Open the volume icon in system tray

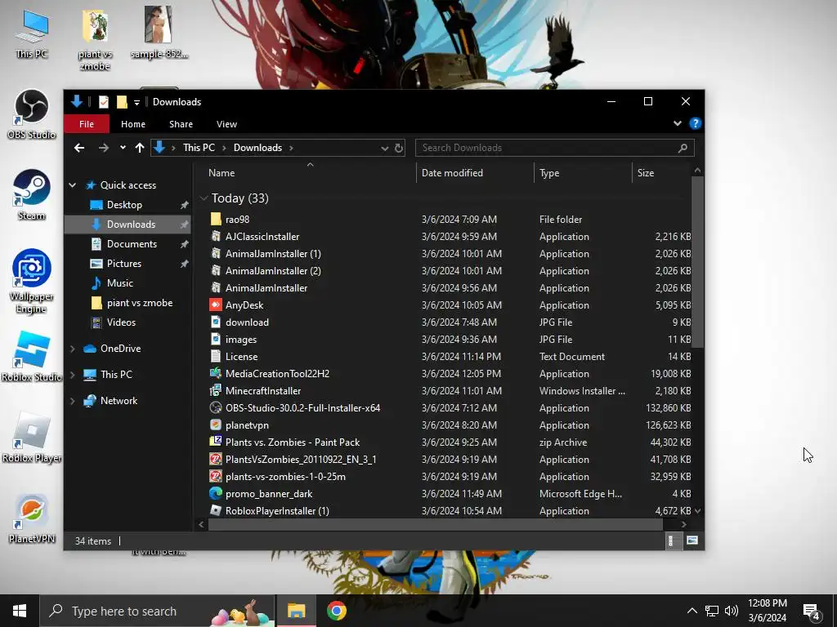click(732, 611)
